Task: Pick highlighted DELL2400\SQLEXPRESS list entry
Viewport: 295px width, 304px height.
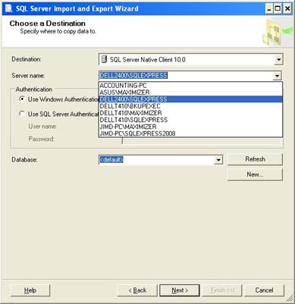Action: 190,99
